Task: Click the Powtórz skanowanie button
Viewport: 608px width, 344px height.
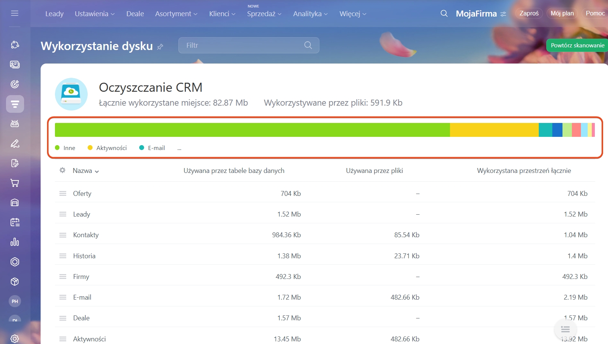Action: pyautogui.click(x=577, y=45)
